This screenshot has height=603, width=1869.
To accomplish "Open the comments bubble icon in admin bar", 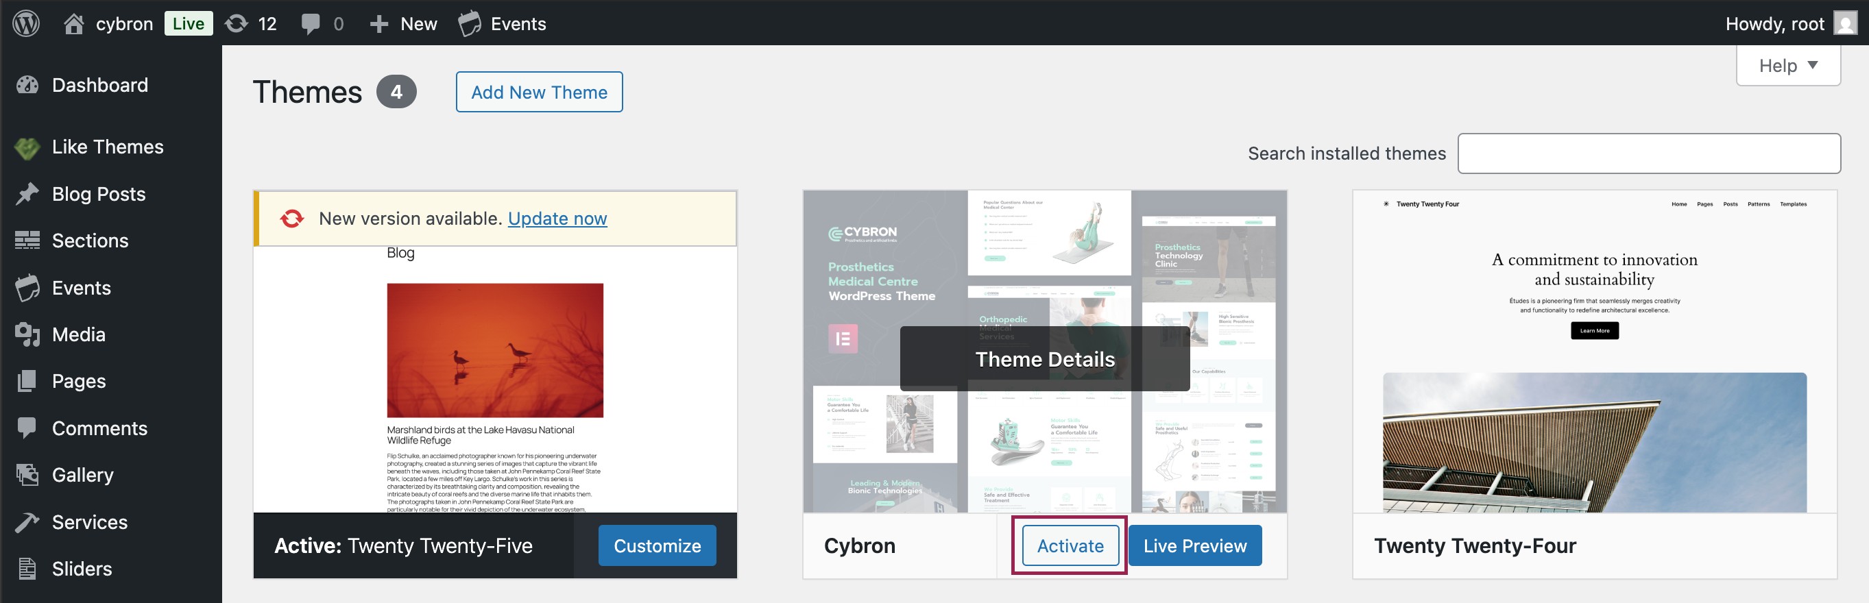I will click(x=311, y=24).
